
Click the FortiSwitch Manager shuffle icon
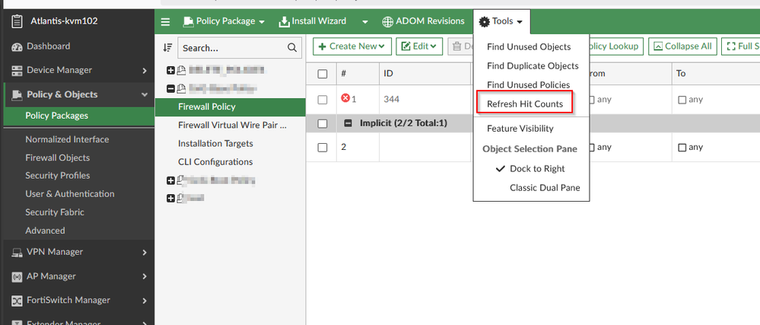click(x=17, y=300)
